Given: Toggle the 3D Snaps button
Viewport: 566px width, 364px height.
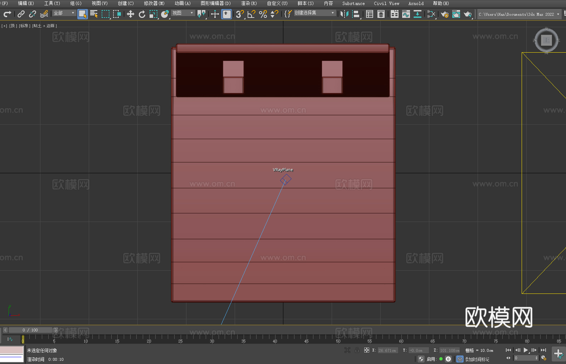Looking at the screenshot, I should 240,14.
